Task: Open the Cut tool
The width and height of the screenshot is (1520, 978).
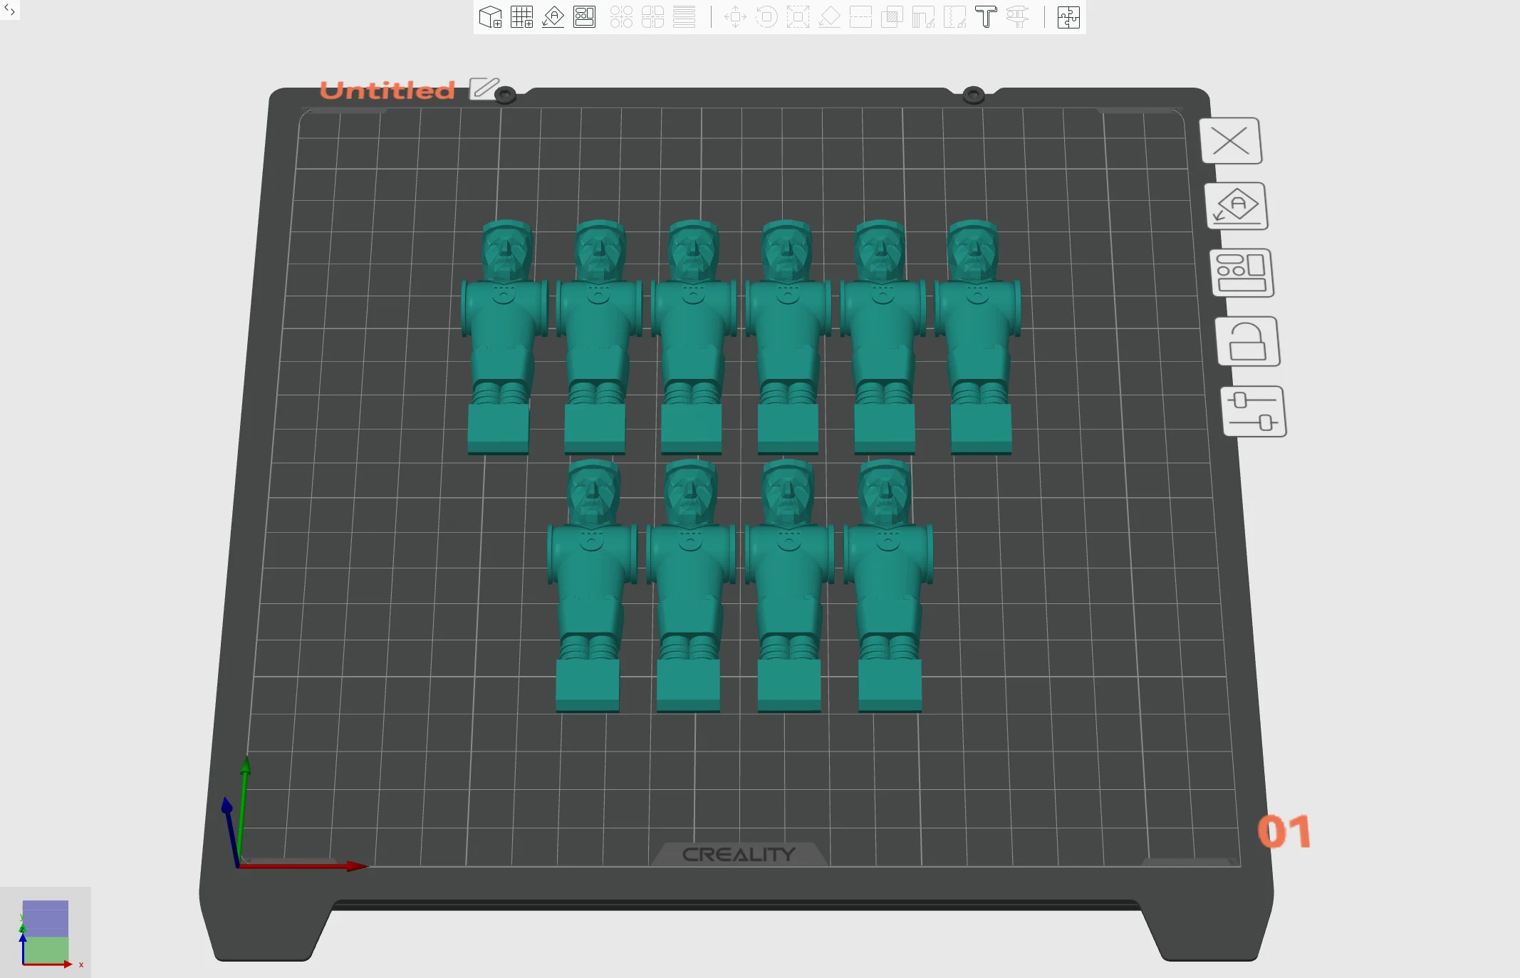Action: click(860, 17)
